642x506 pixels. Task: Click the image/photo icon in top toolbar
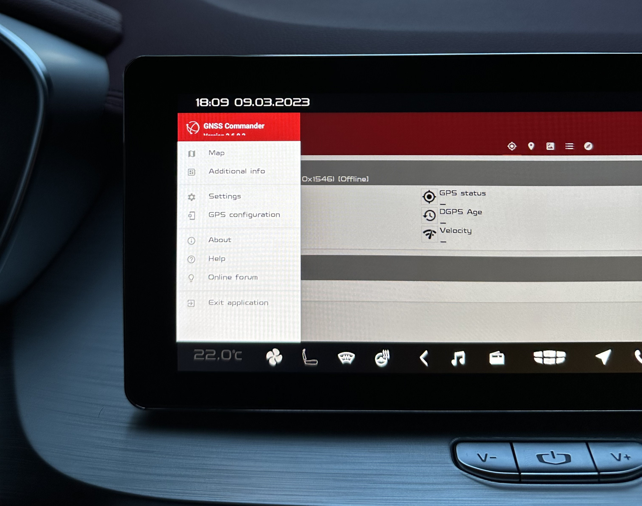click(x=550, y=146)
